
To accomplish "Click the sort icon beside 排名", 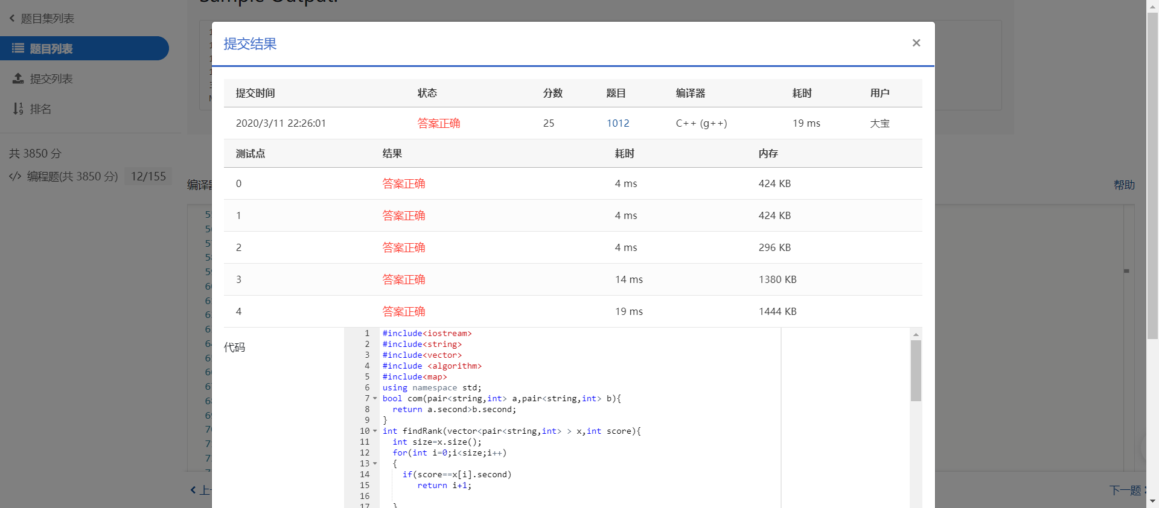I will pos(18,109).
